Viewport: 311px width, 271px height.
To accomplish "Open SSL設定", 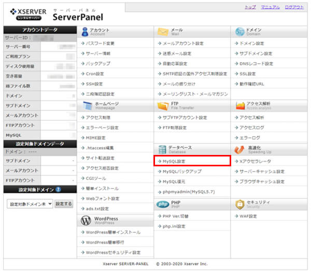I will pos(248,74).
